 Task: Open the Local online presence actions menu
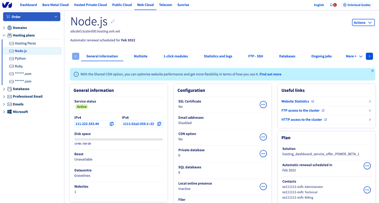pyautogui.click(x=263, y=186)
